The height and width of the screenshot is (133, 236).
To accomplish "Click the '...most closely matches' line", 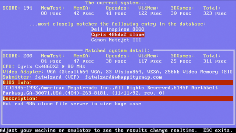I will click(118, 24).
